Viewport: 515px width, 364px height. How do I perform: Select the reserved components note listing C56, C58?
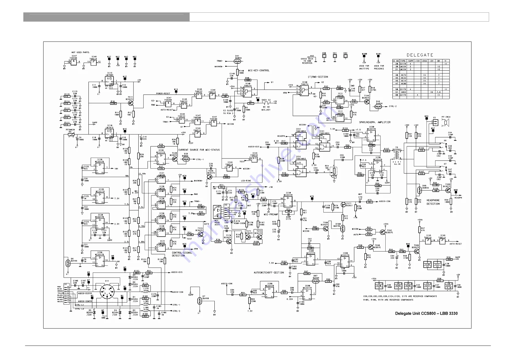400,296
